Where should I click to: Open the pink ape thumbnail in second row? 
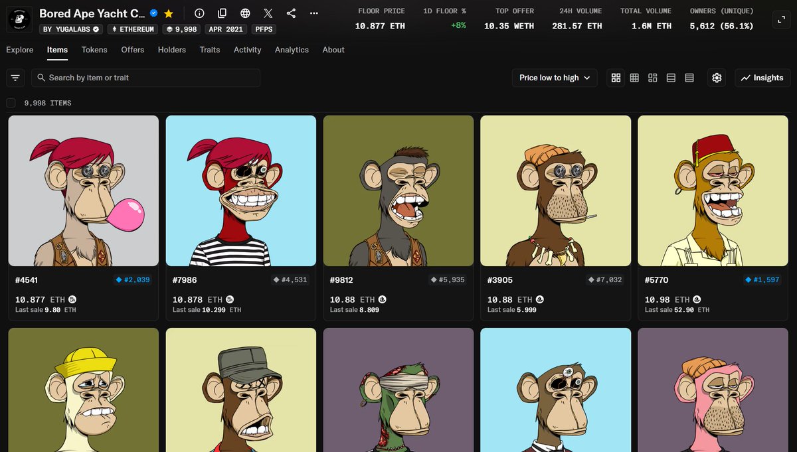point(713,390)
